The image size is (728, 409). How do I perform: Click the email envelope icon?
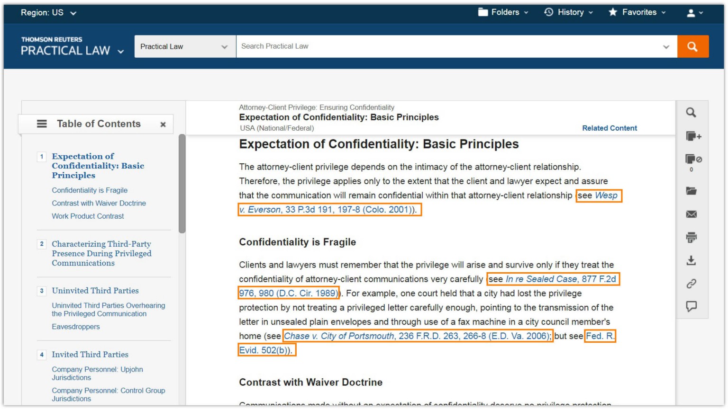tap(691, 214)
